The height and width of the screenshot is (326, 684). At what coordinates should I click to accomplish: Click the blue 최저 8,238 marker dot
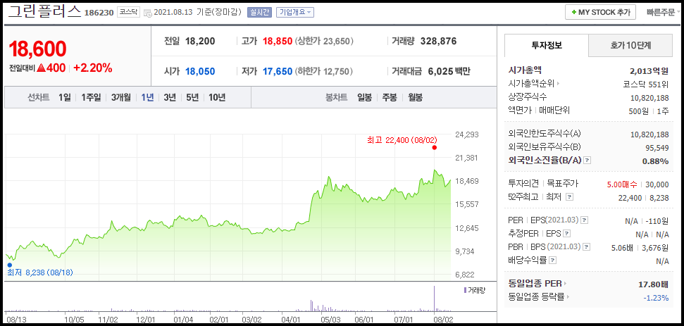pos(9,265)
